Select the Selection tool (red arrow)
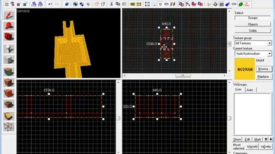 tap(9, 15)
